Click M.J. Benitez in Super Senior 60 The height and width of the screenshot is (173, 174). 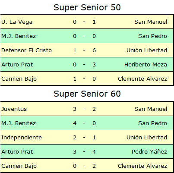click(x=19, y=123)
